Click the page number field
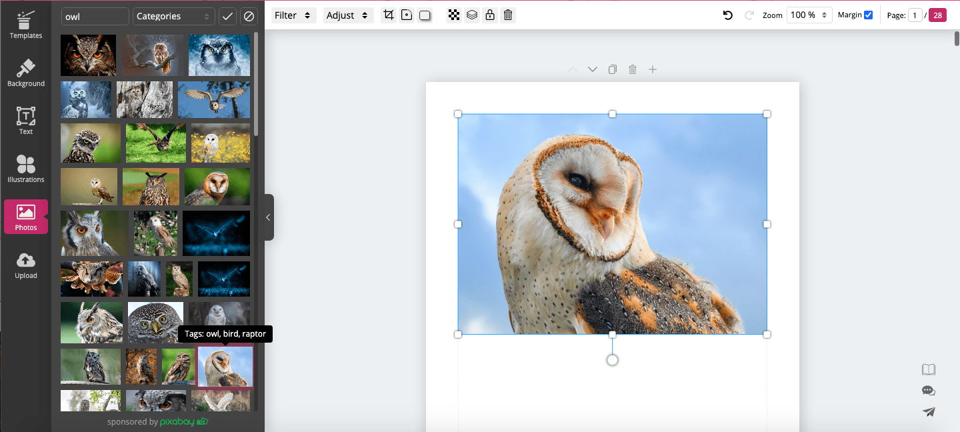The image size is (960, 432). coord(915,15)
